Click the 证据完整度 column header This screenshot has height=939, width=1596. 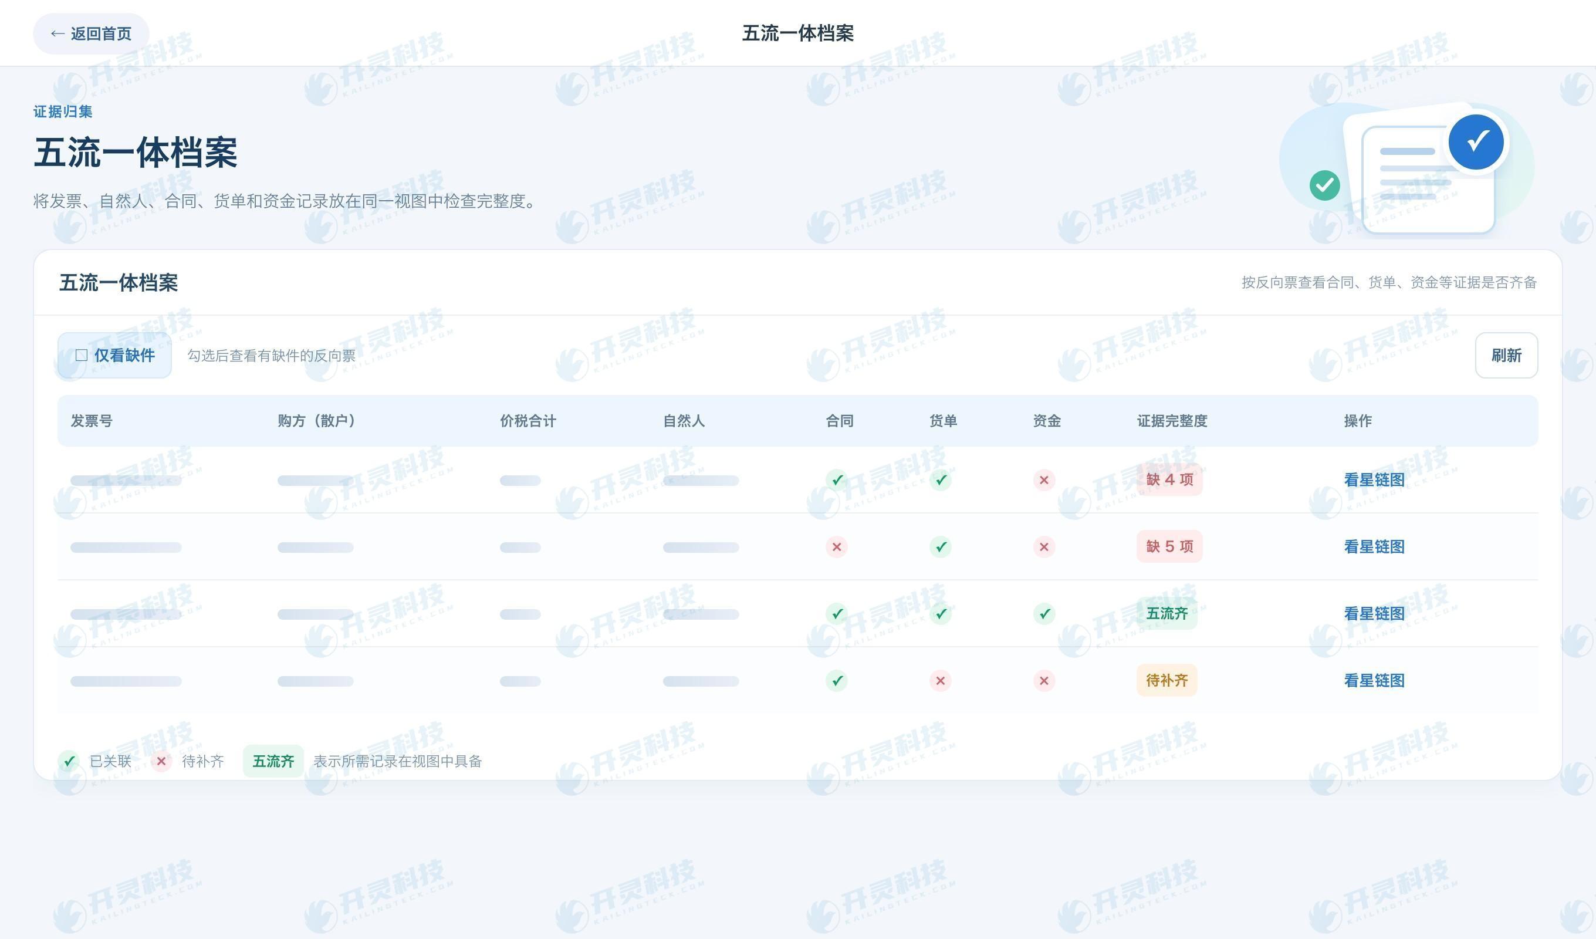(1172, 421)
